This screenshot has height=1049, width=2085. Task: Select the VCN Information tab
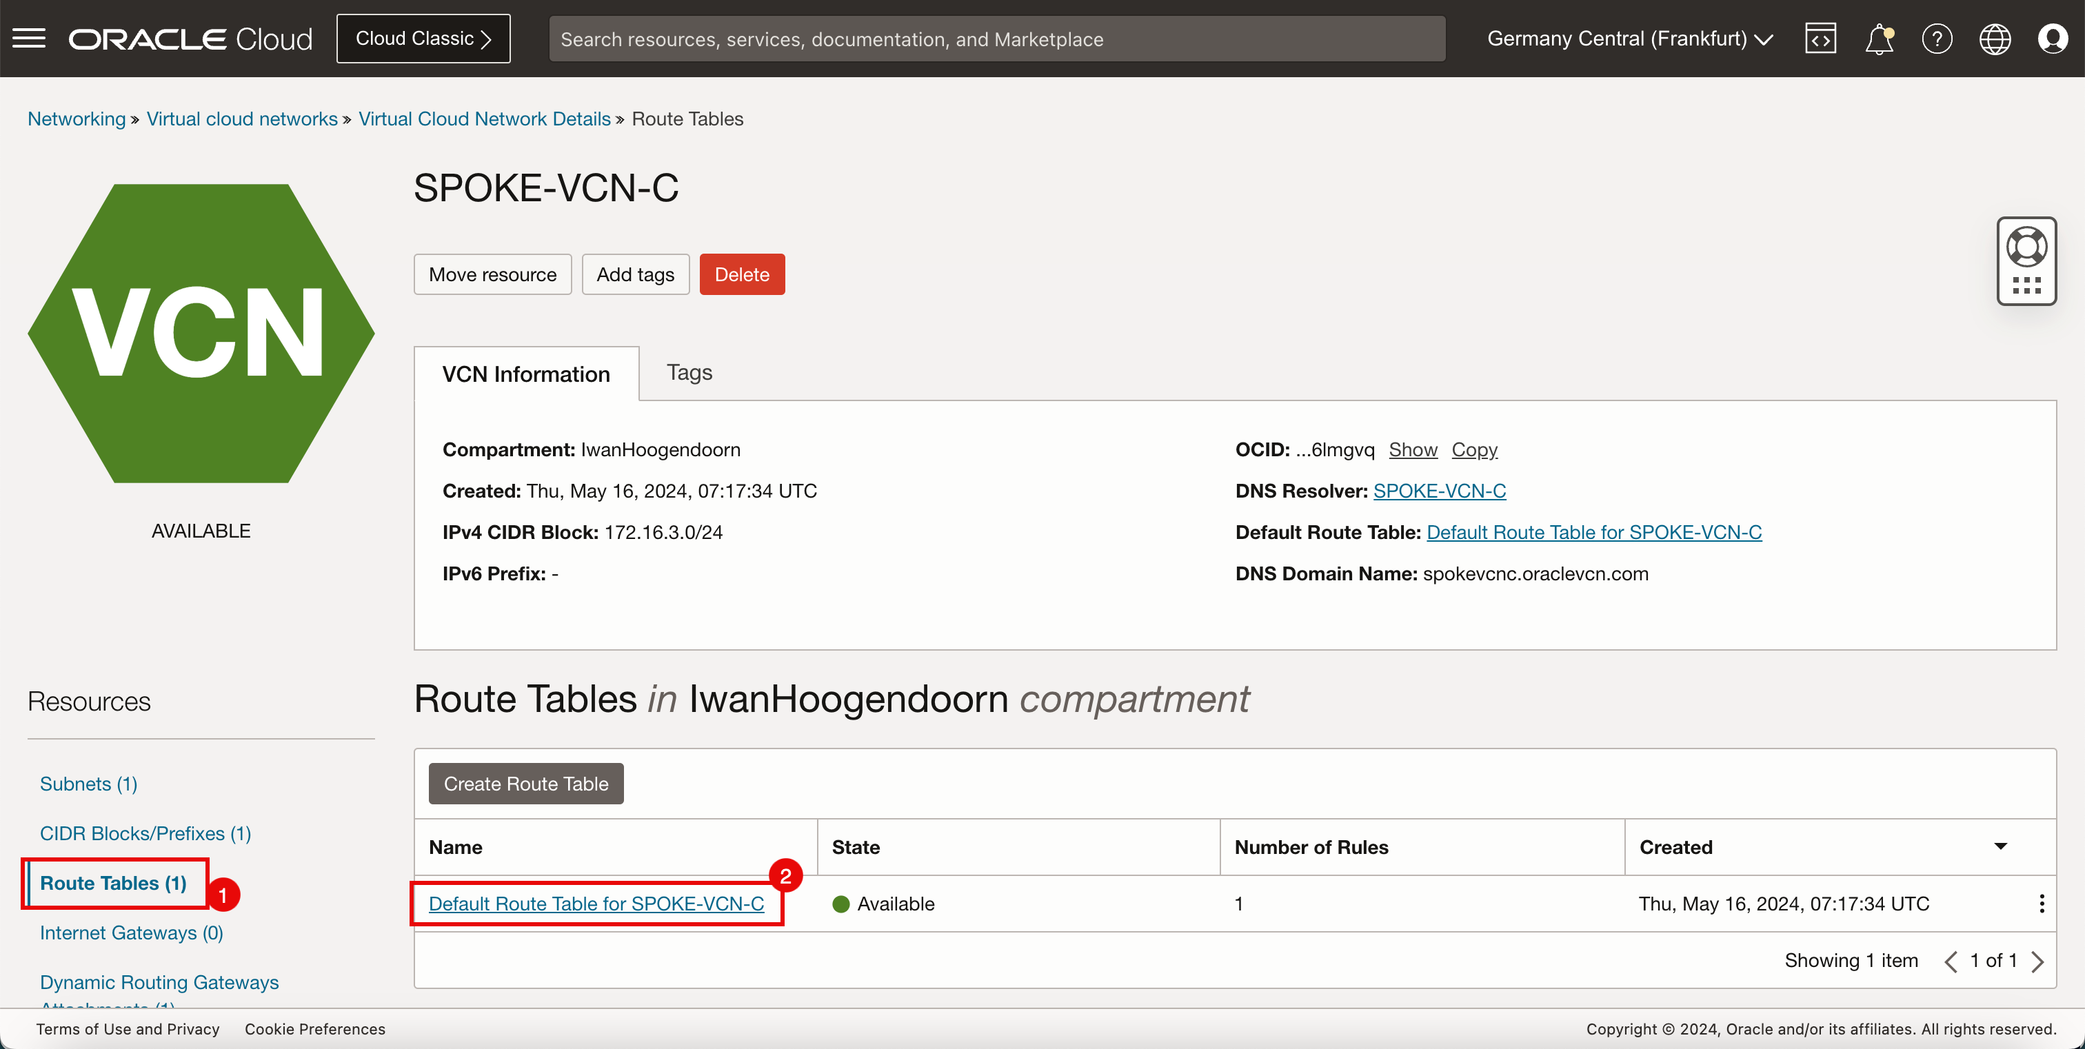pos(526,372)
